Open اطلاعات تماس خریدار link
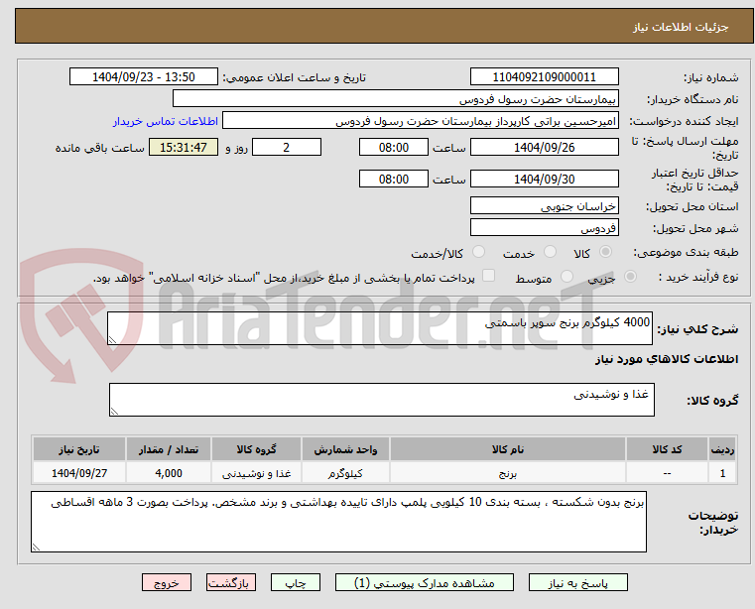The image size is (755, 609). pos(166,121)
